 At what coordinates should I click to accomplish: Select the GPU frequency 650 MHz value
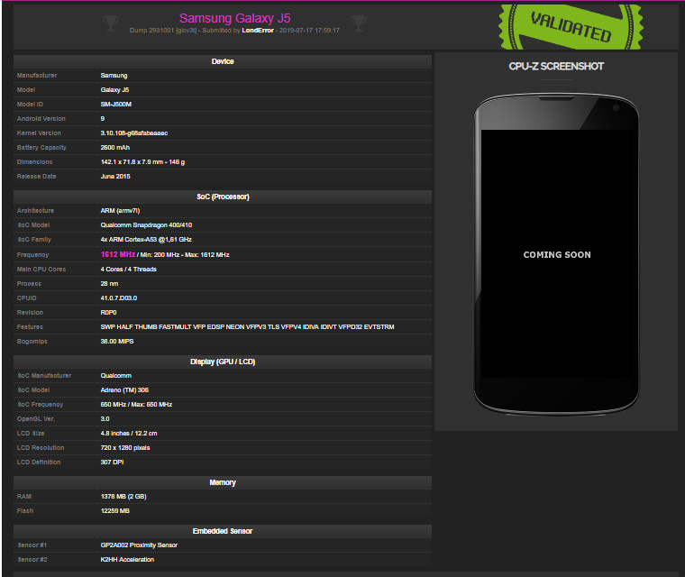click(x=136, y=405)
